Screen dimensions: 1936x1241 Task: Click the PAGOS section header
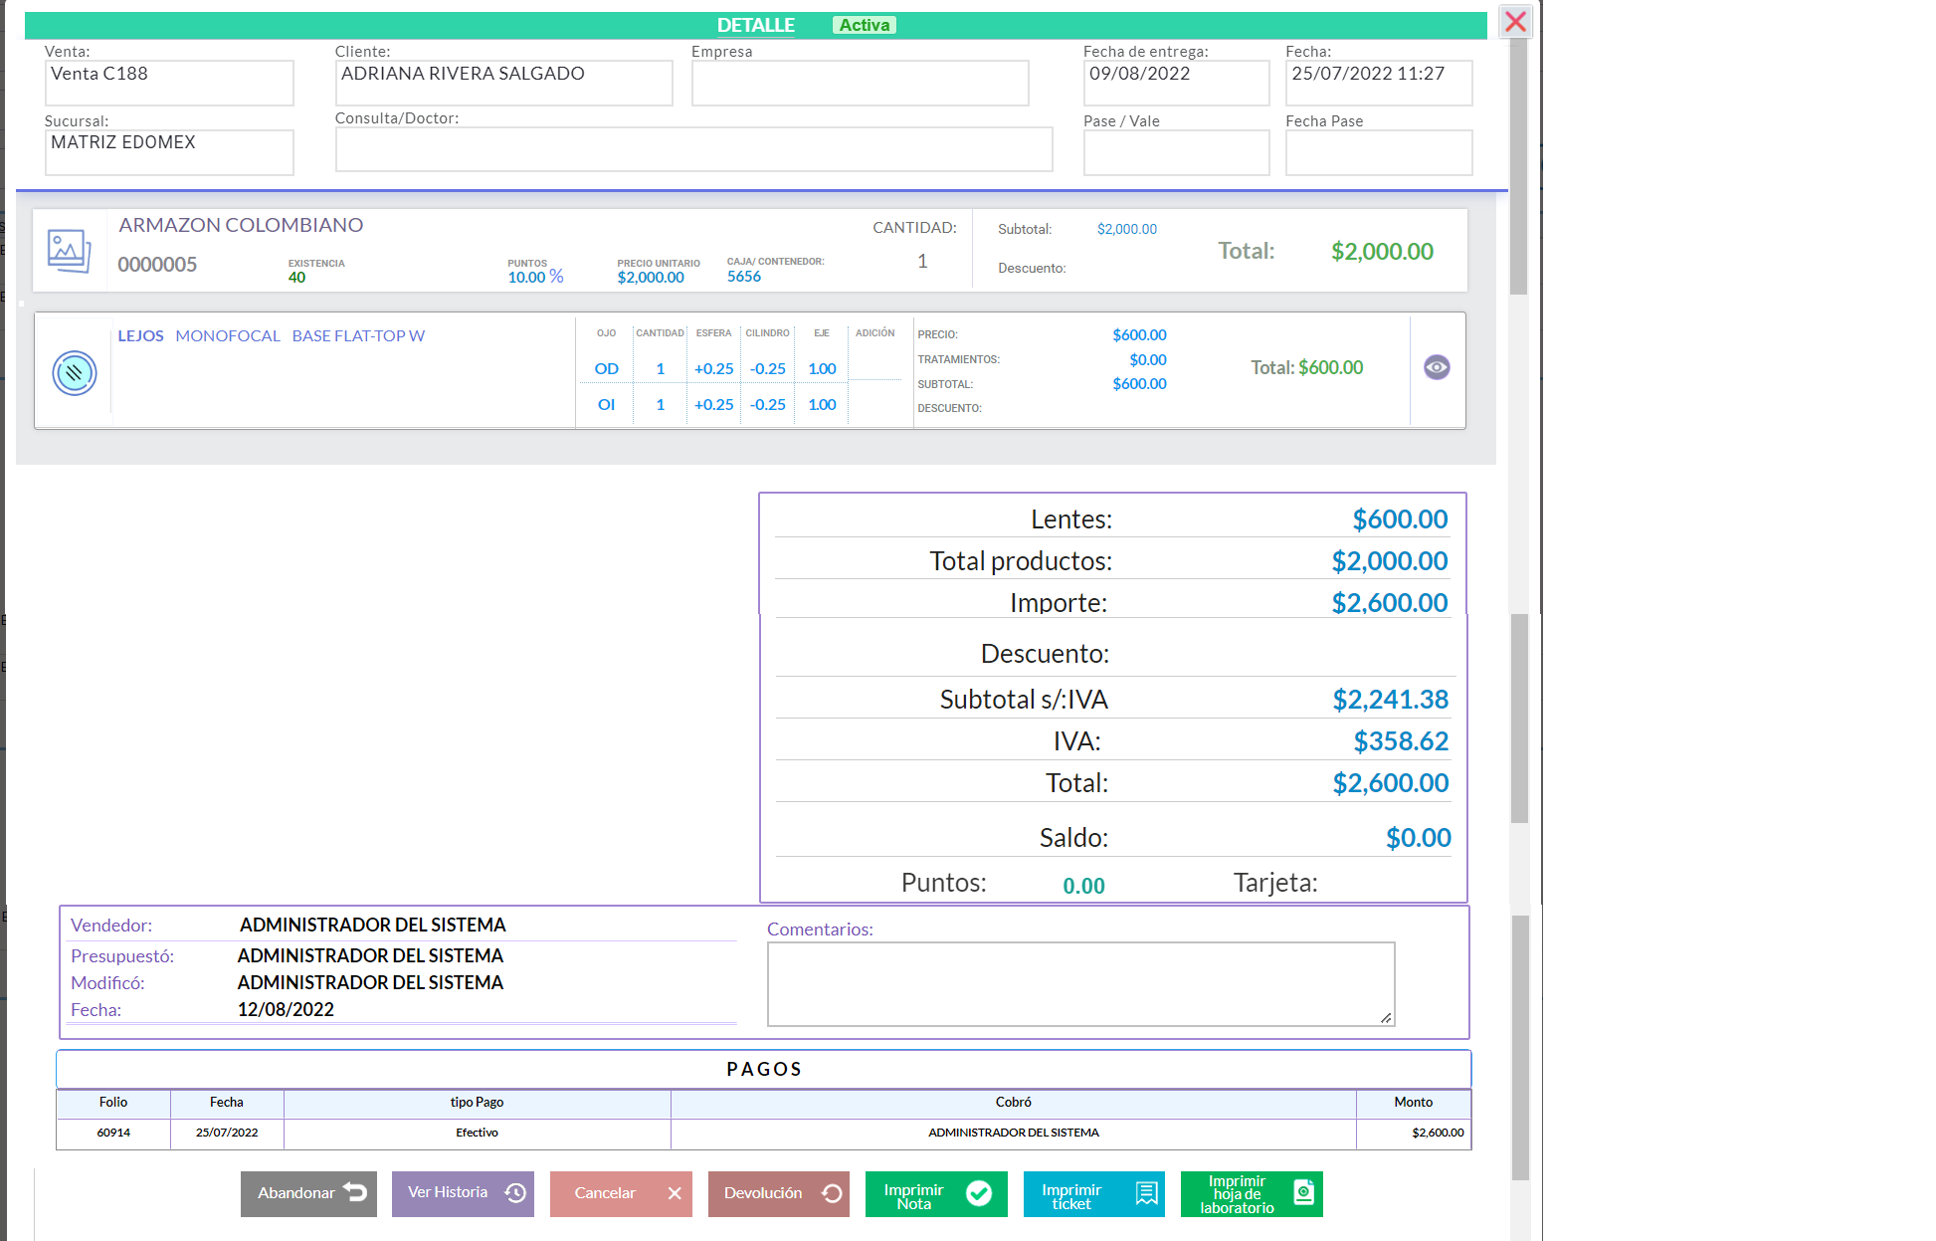pos(763,1070)
